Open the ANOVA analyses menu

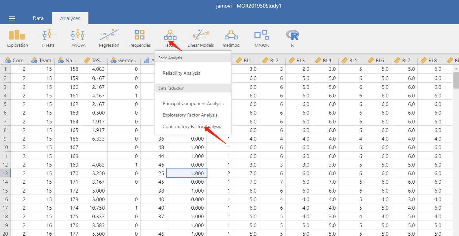(78, 38)
